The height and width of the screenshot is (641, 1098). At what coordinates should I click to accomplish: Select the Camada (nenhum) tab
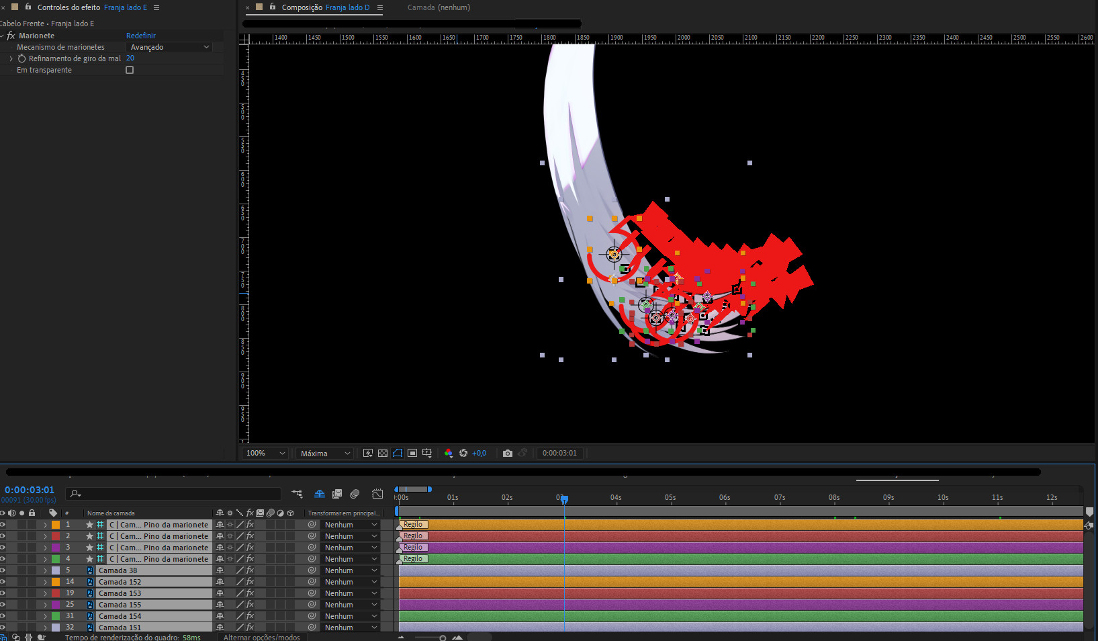439,7
